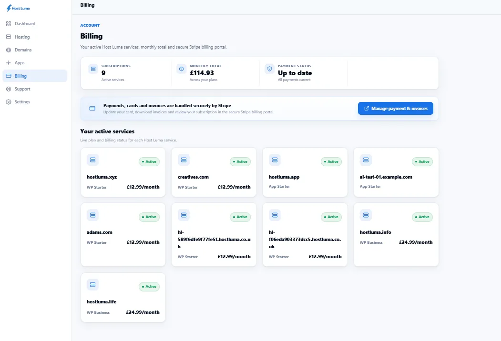Click the server icon on ai-test-01.example.com card

pos(366,160)
